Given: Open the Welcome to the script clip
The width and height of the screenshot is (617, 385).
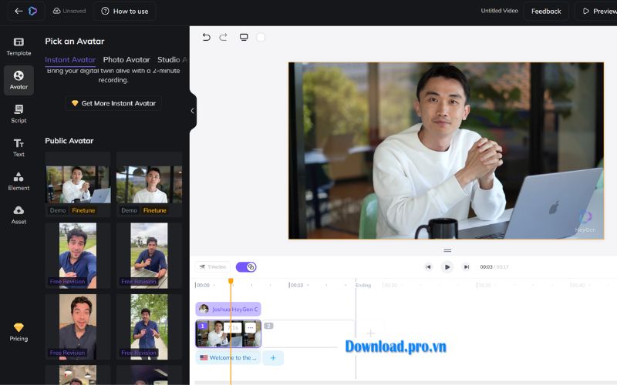Looking at the screenshot, I should 228,358.
